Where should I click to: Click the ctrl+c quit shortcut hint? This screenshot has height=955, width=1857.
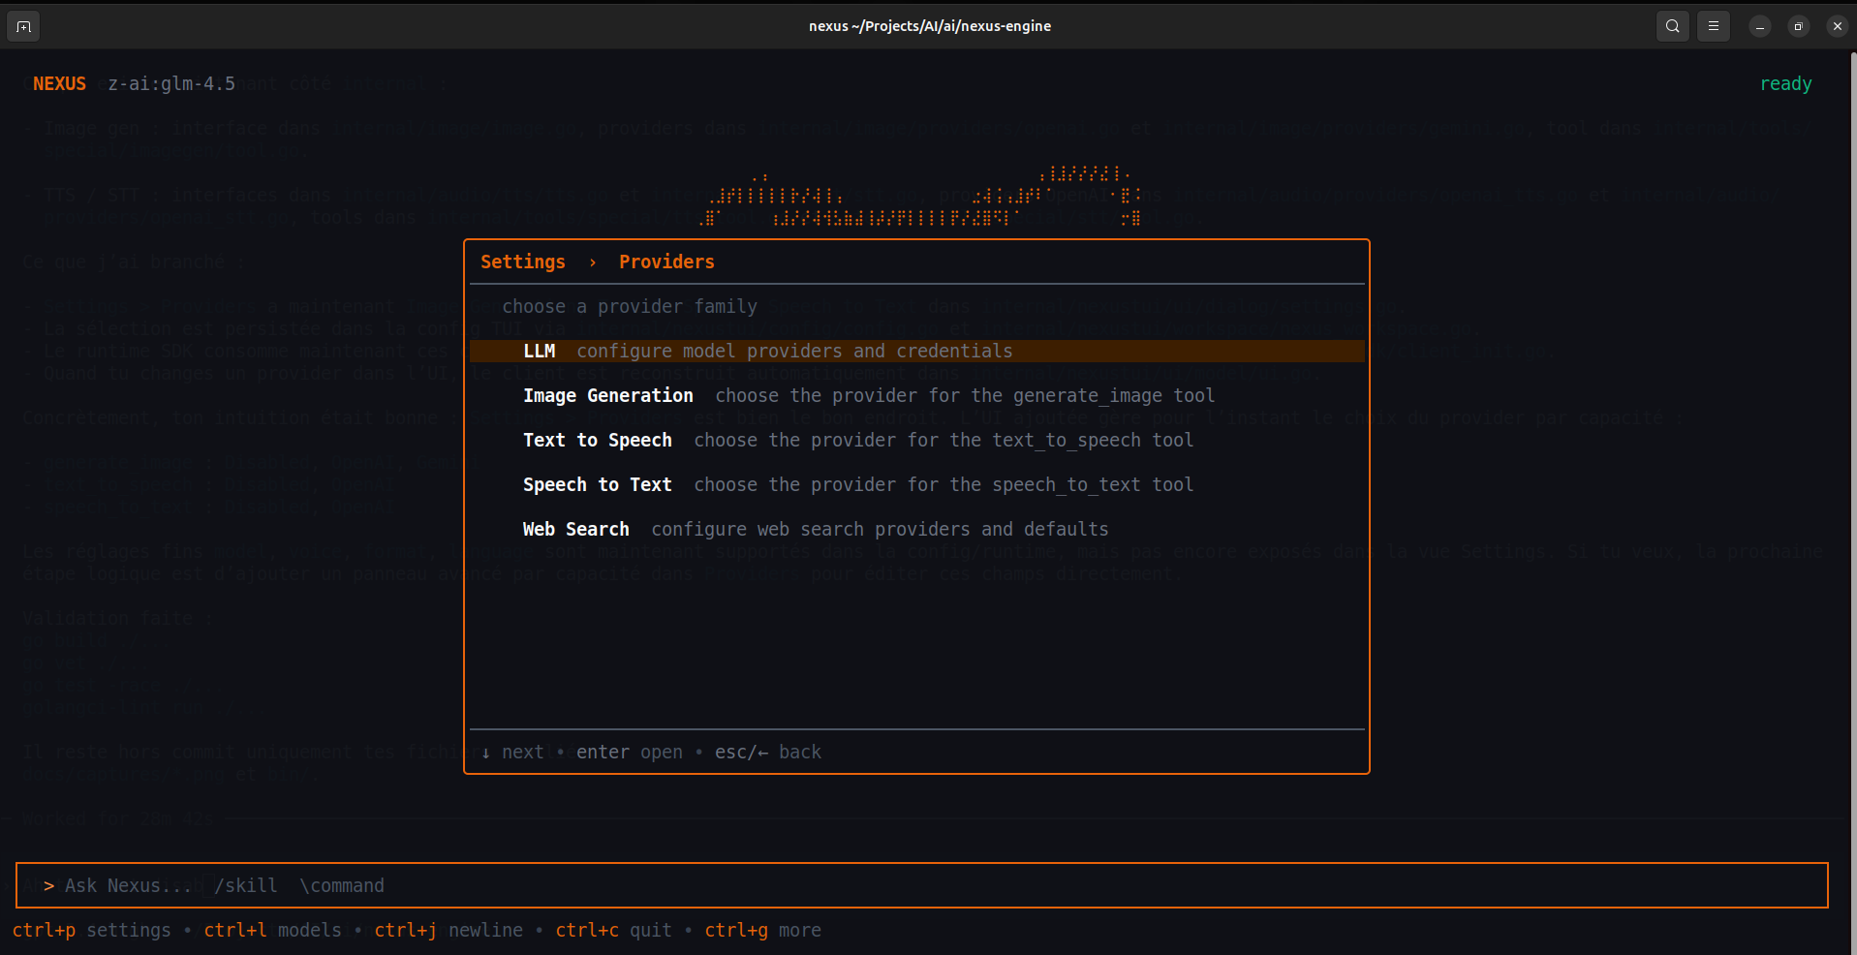[x=613, y=930]
